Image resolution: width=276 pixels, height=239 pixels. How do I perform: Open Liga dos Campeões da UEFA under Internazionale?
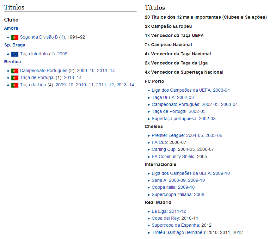pyautogui.click(x=181, y=173)
